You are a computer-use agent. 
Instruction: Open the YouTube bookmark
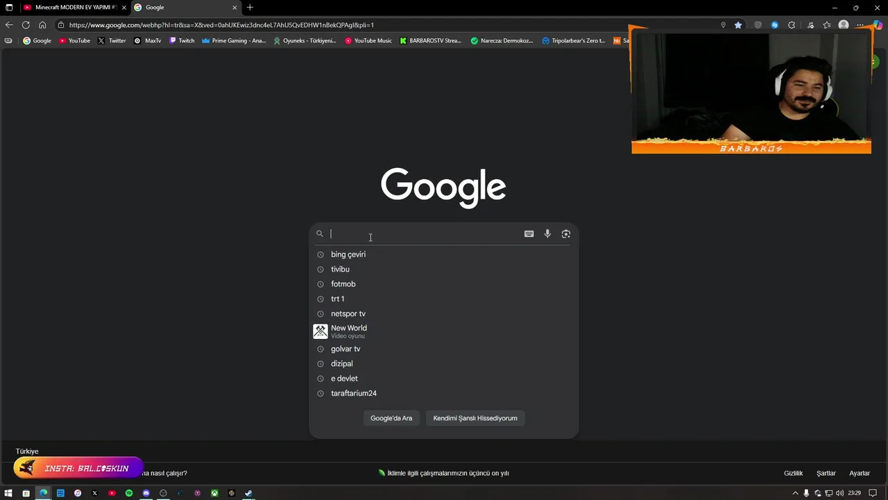[74, 41]
